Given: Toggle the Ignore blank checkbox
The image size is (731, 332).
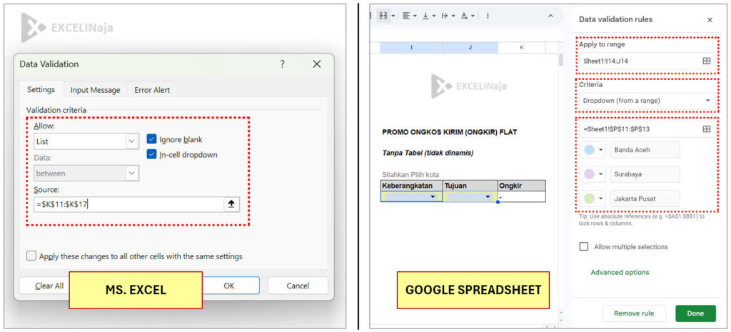Looking at the screenshot, I should click(x=152, y=139).
